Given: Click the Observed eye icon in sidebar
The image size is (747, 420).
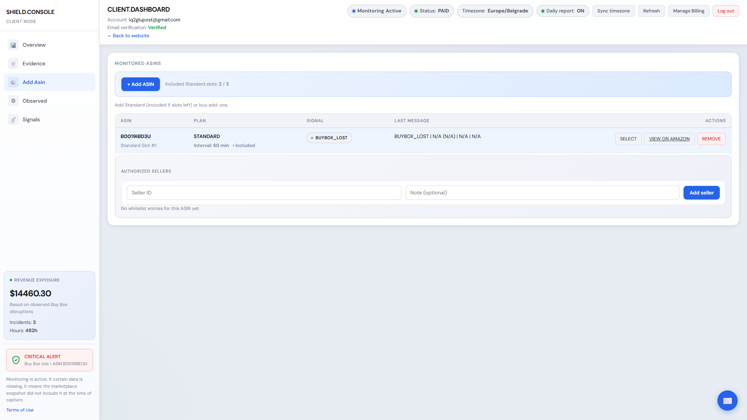Looking at the screenshot, I should (x=13, y=101).
